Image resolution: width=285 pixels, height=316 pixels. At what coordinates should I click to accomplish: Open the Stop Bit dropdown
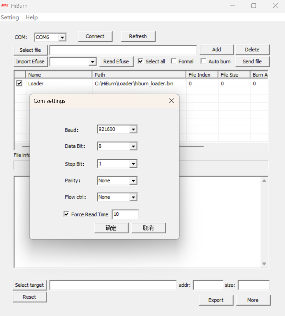click(x=133, y=164)
